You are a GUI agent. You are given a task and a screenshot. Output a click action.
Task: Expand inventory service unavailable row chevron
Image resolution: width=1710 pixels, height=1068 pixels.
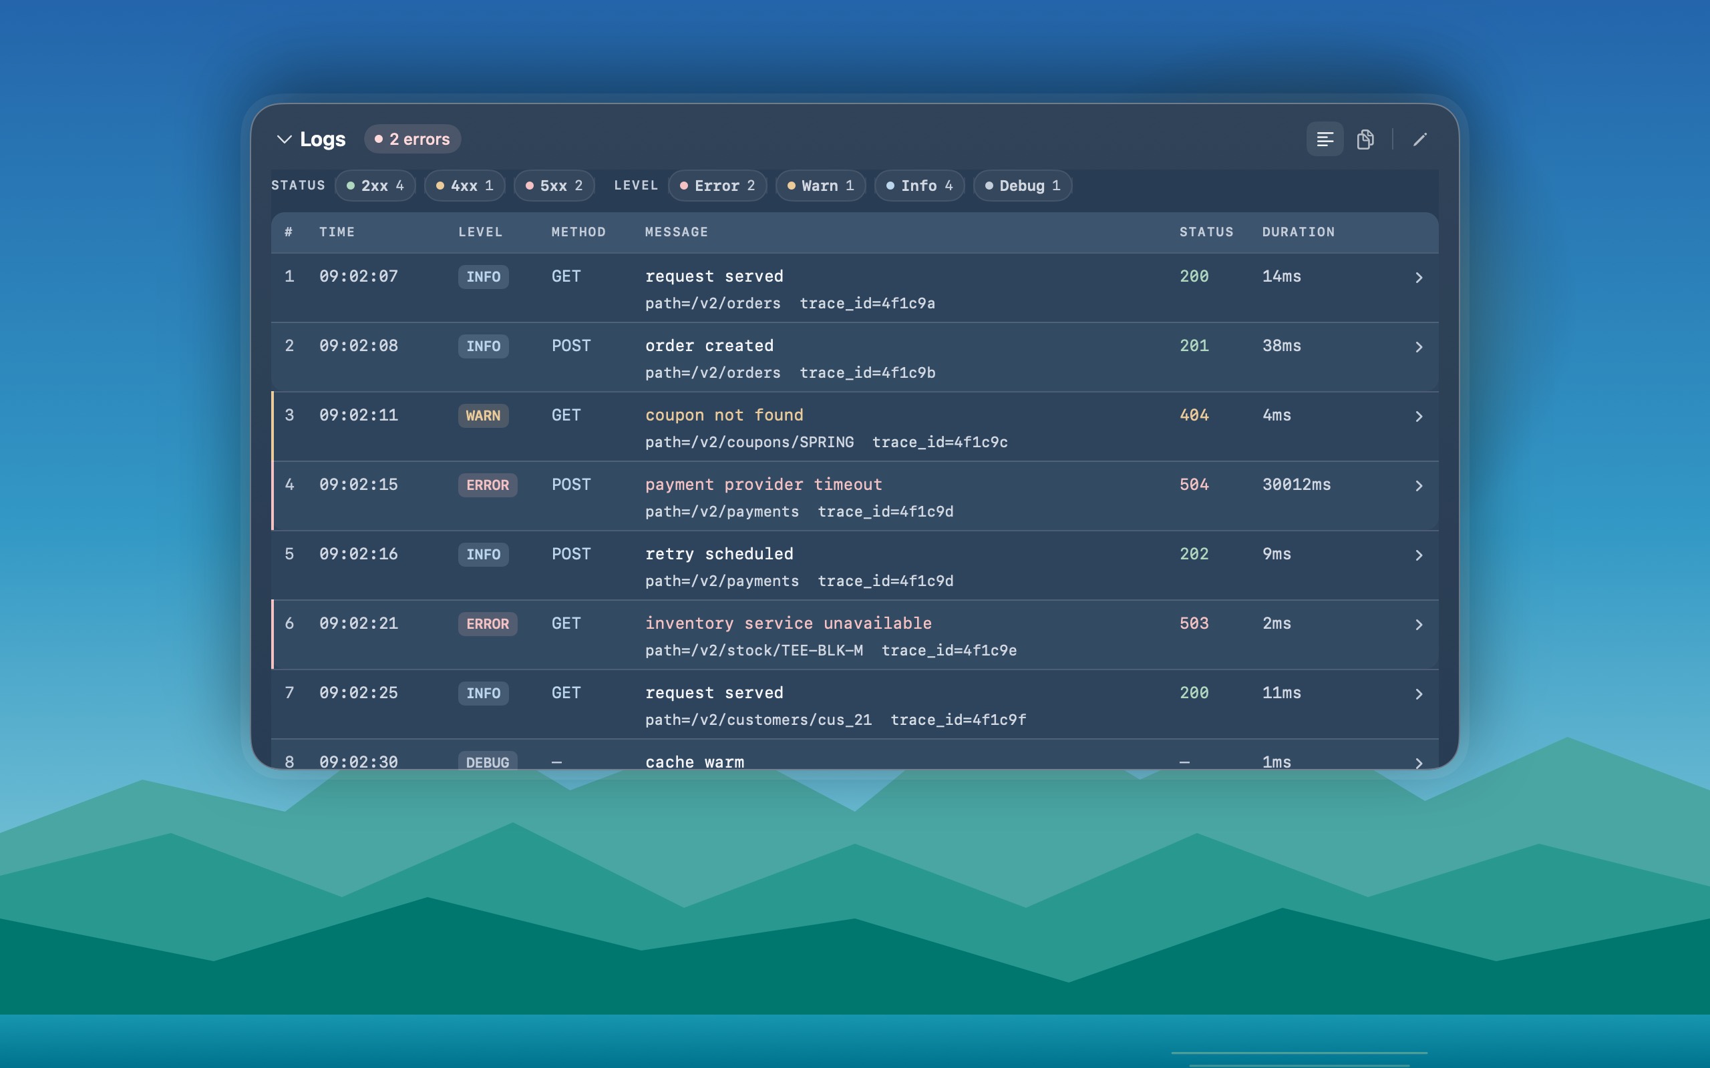(1418, 624)
